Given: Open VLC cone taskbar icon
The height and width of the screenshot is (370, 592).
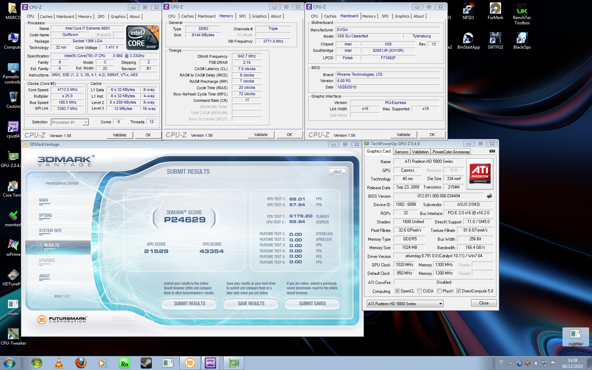Looking at the screenshot, I should tap(59, 363).
